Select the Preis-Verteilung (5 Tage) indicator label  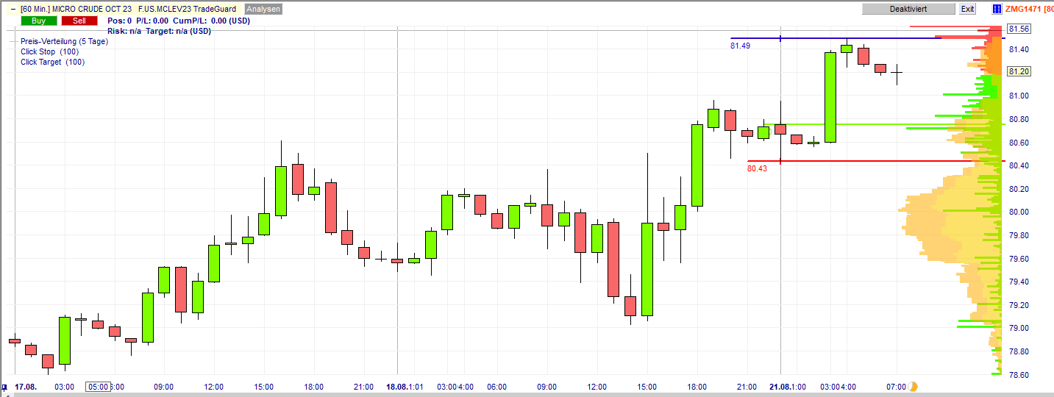pos(64,42)
